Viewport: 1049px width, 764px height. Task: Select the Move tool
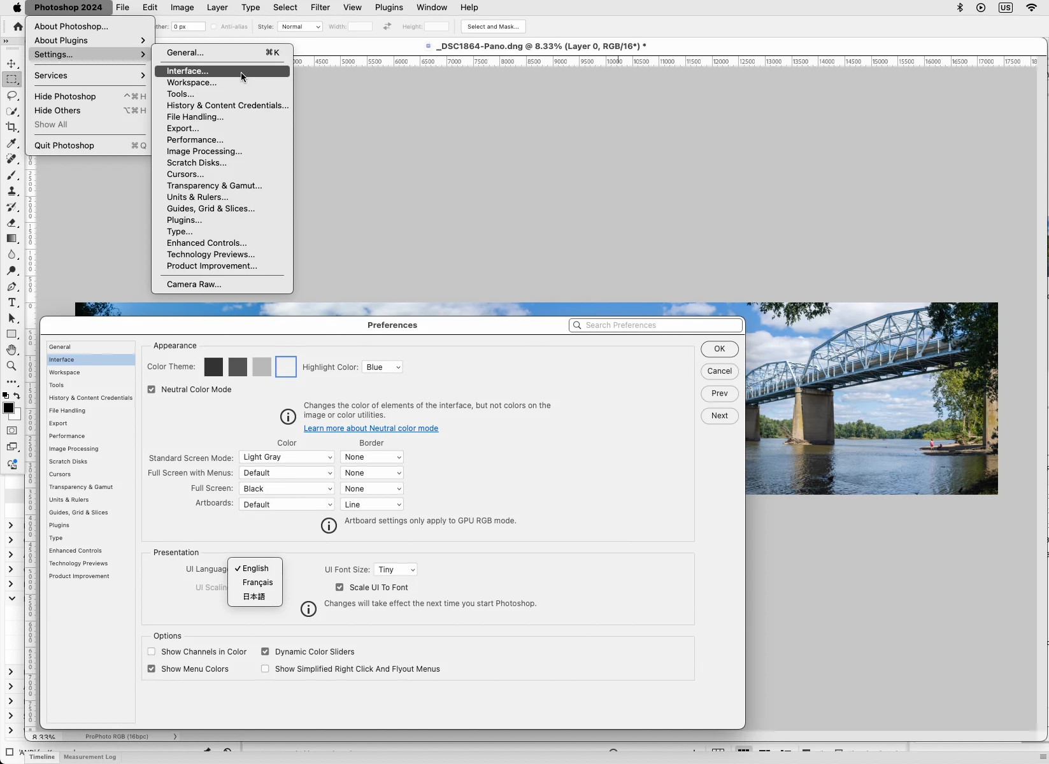pyautogui.click(x=11, y=64)
